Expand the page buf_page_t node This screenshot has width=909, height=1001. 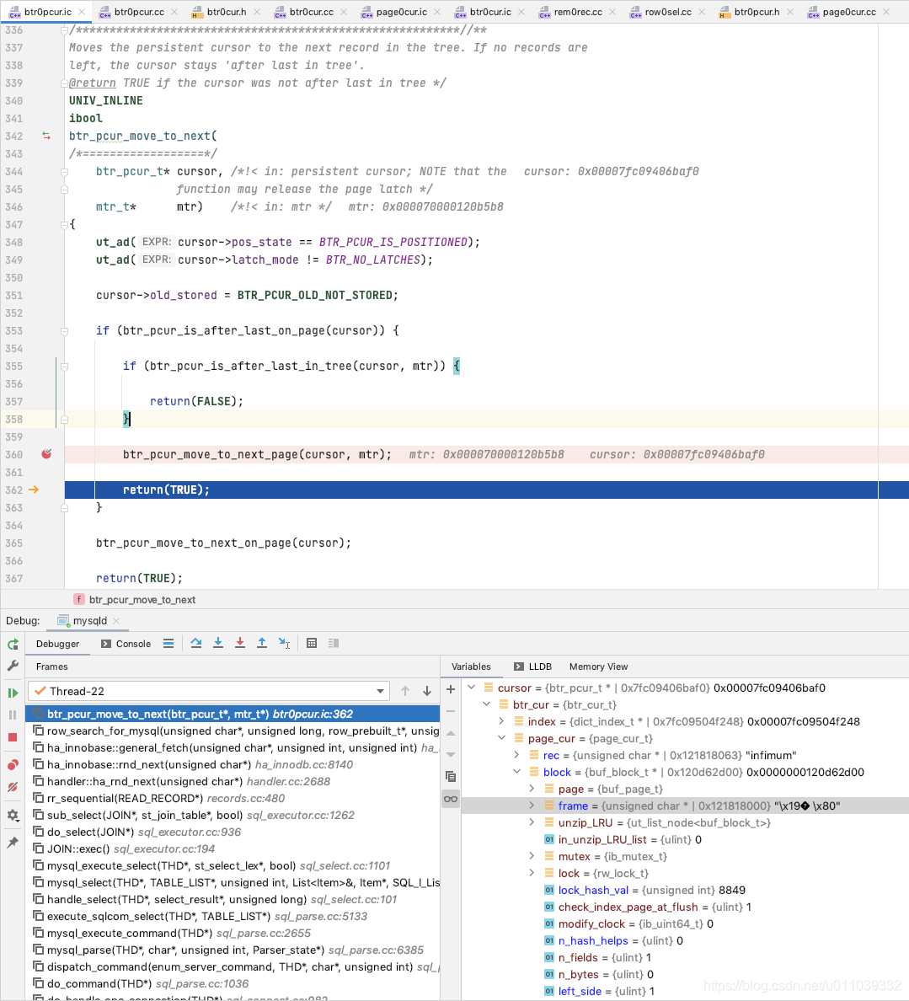(532, 789)
